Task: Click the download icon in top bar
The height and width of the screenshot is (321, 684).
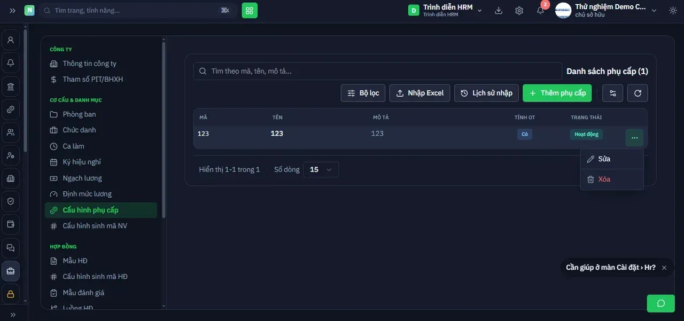Action: [499, 10]
